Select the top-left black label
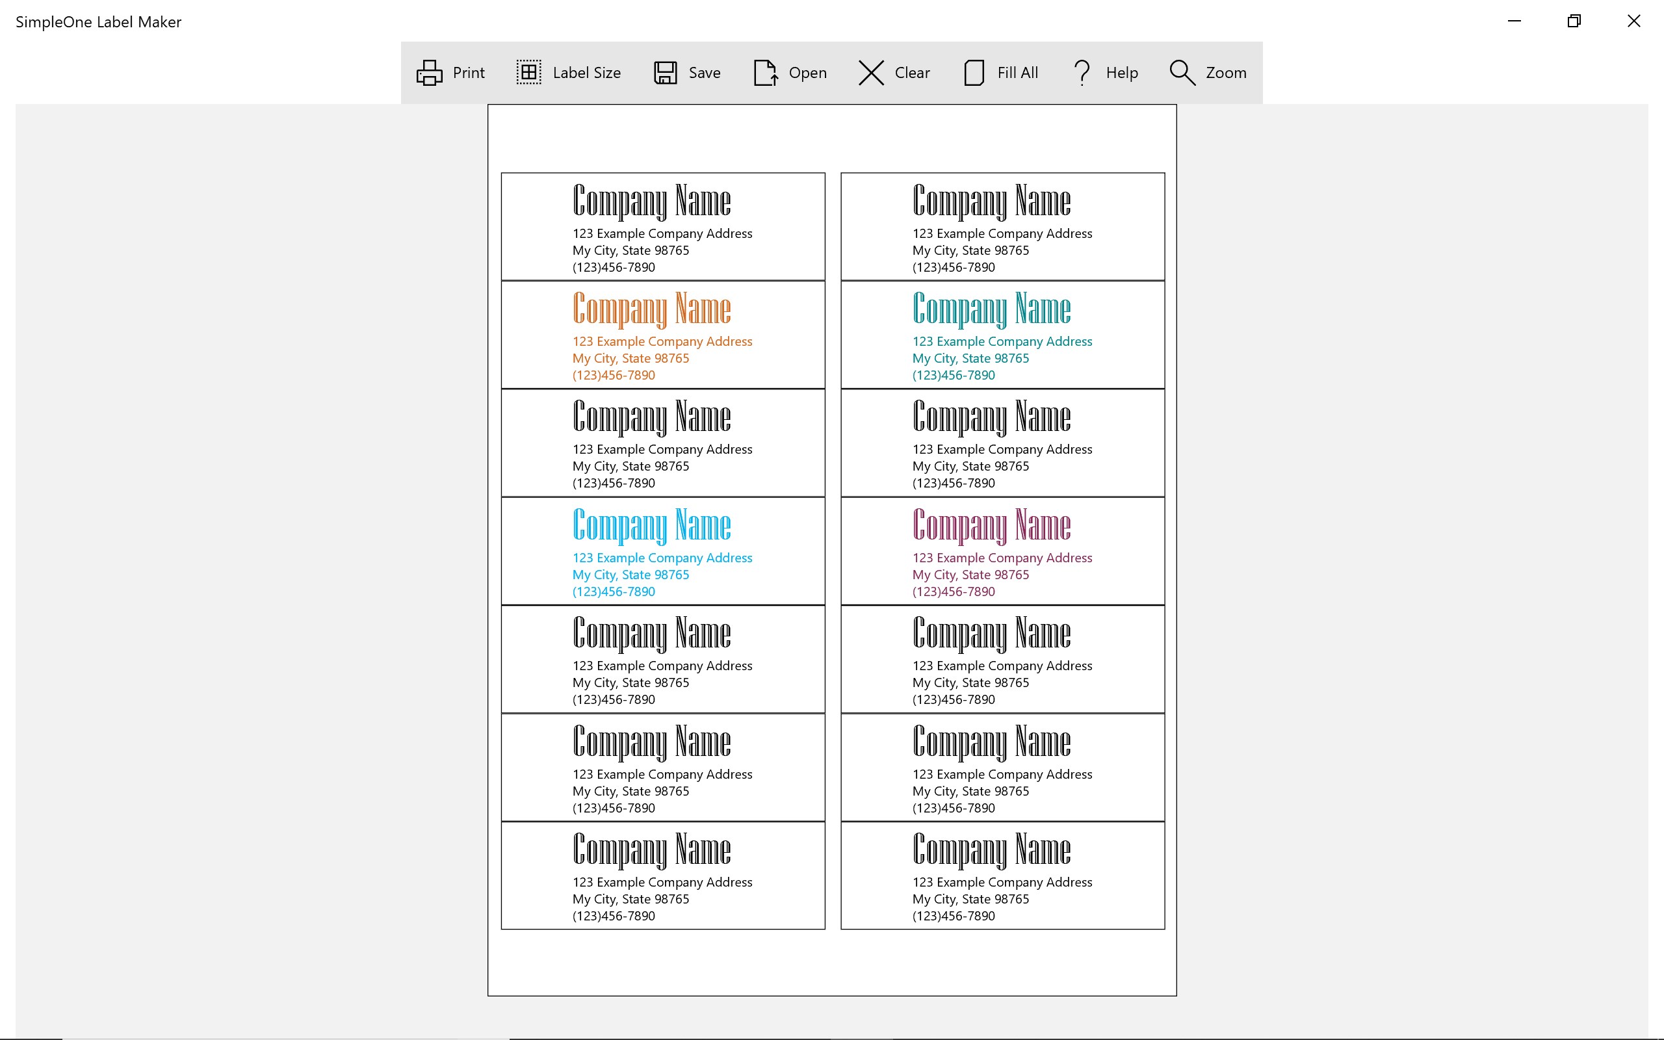 click(663, 226)
